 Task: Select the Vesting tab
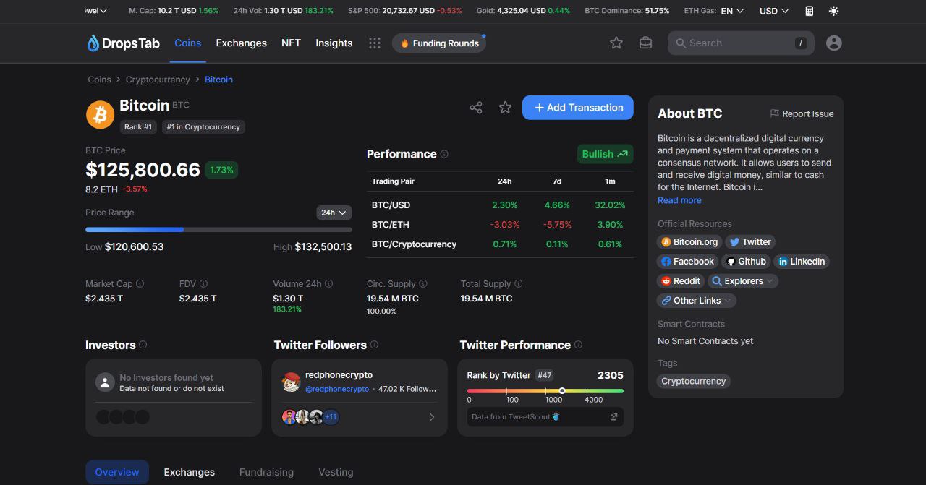click(x=336, y=472)
